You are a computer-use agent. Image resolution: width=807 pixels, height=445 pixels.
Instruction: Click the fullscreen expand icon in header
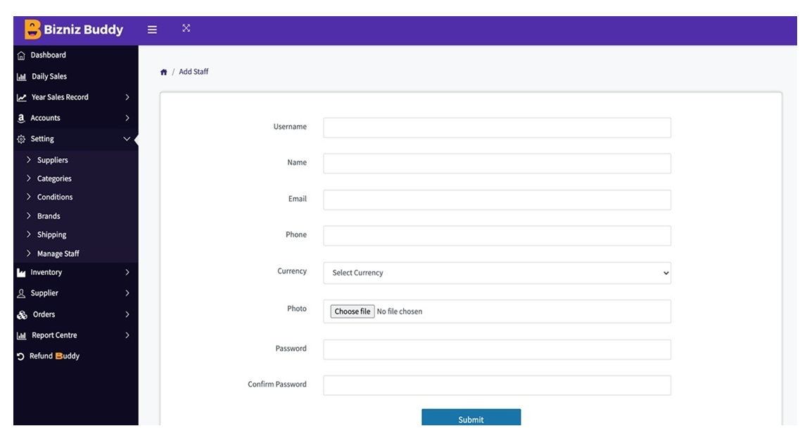[x=186, y=28]
